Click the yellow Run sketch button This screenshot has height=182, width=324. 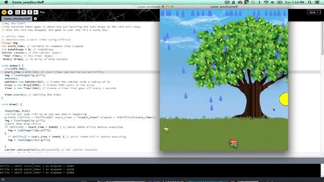click(4, 12)
